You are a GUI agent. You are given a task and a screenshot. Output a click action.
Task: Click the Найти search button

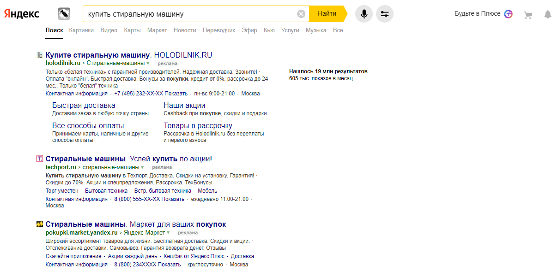click(327, 14)
